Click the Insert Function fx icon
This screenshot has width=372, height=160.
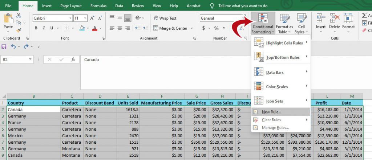(x=73, y=60)
